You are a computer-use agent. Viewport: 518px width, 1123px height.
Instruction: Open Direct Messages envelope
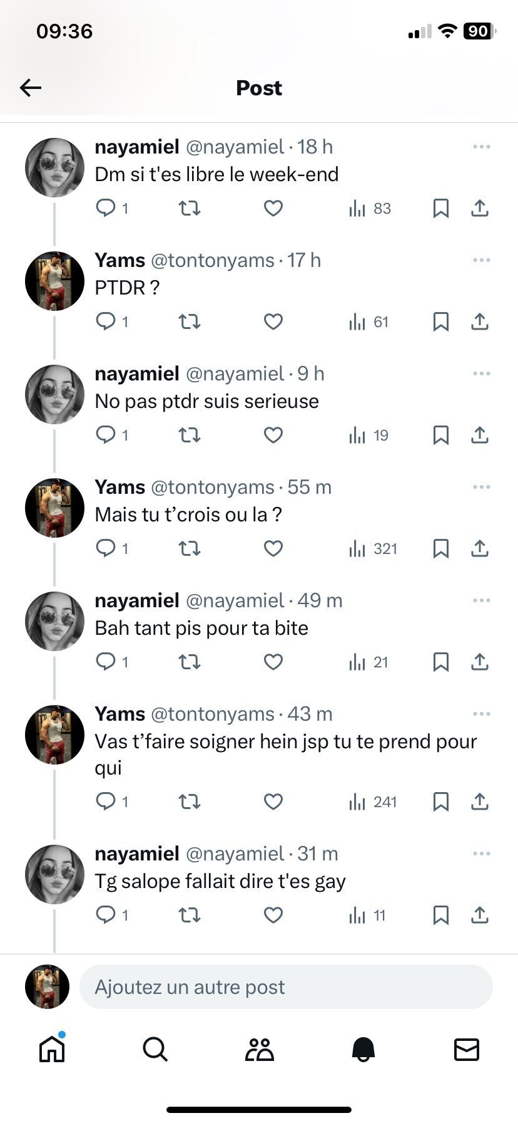[466, 1048]
